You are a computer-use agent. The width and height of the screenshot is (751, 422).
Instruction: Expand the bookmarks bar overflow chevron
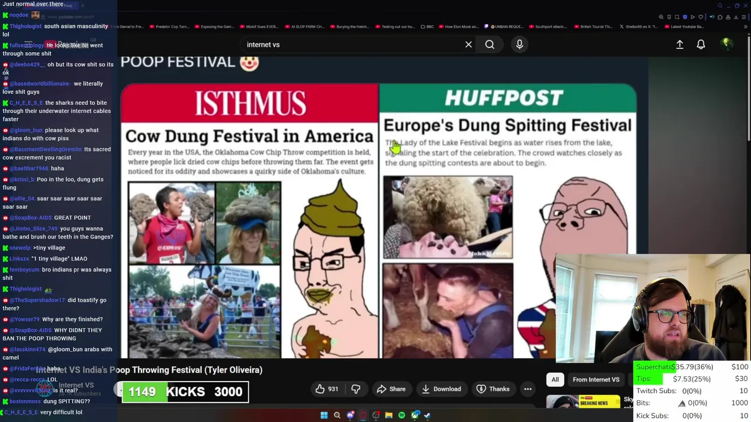(x=746, y=26)
